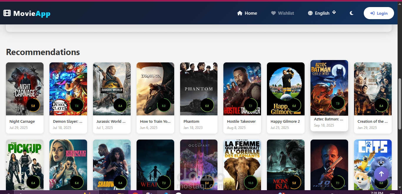Click the 'Aztec Batman: ...' title
Viewport: 402px width, 194px height.
pyautogui.click(x=328, y=119)
